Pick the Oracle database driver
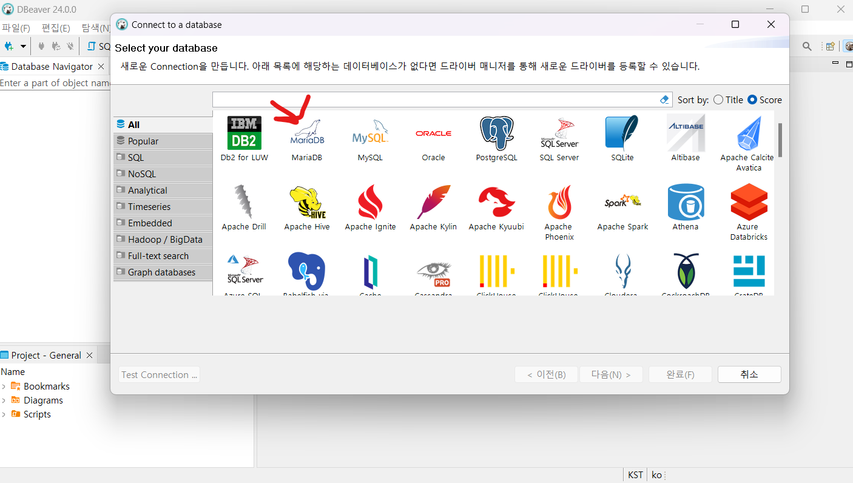 tap(433, 139)
